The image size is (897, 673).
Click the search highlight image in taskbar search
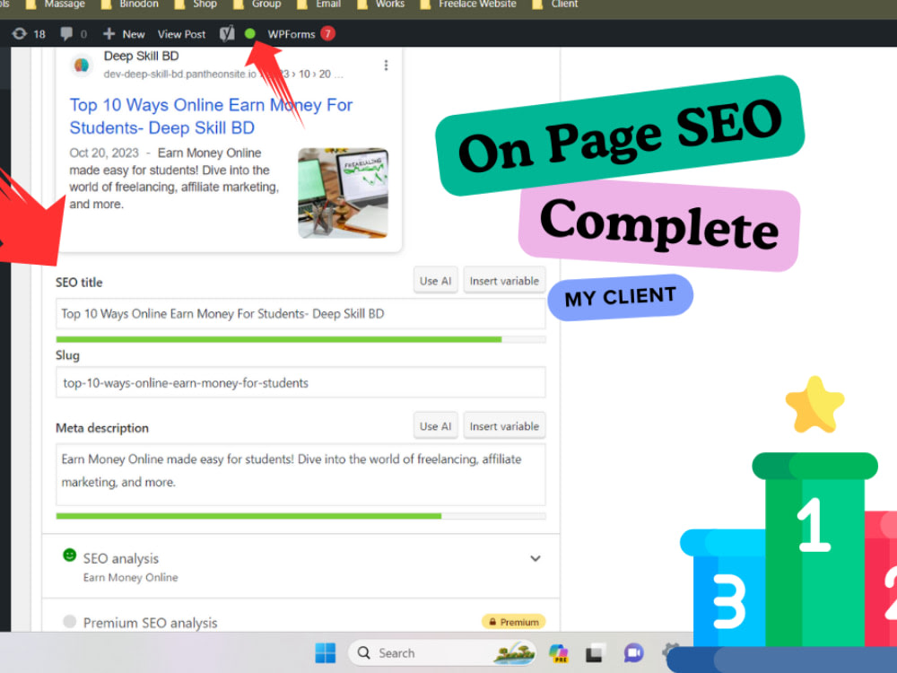[514, 653]
